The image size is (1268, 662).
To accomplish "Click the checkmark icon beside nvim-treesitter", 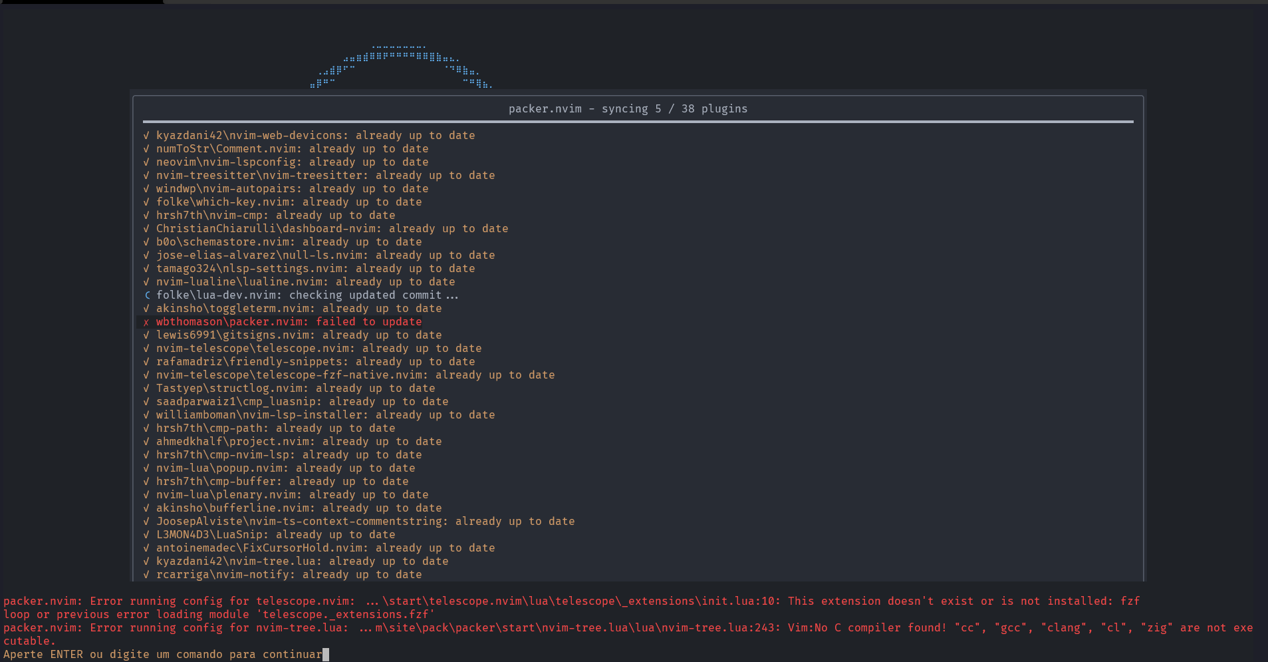I will coord(147,175).
